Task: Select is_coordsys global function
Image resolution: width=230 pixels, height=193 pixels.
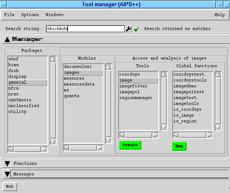Action: [193, 110]
